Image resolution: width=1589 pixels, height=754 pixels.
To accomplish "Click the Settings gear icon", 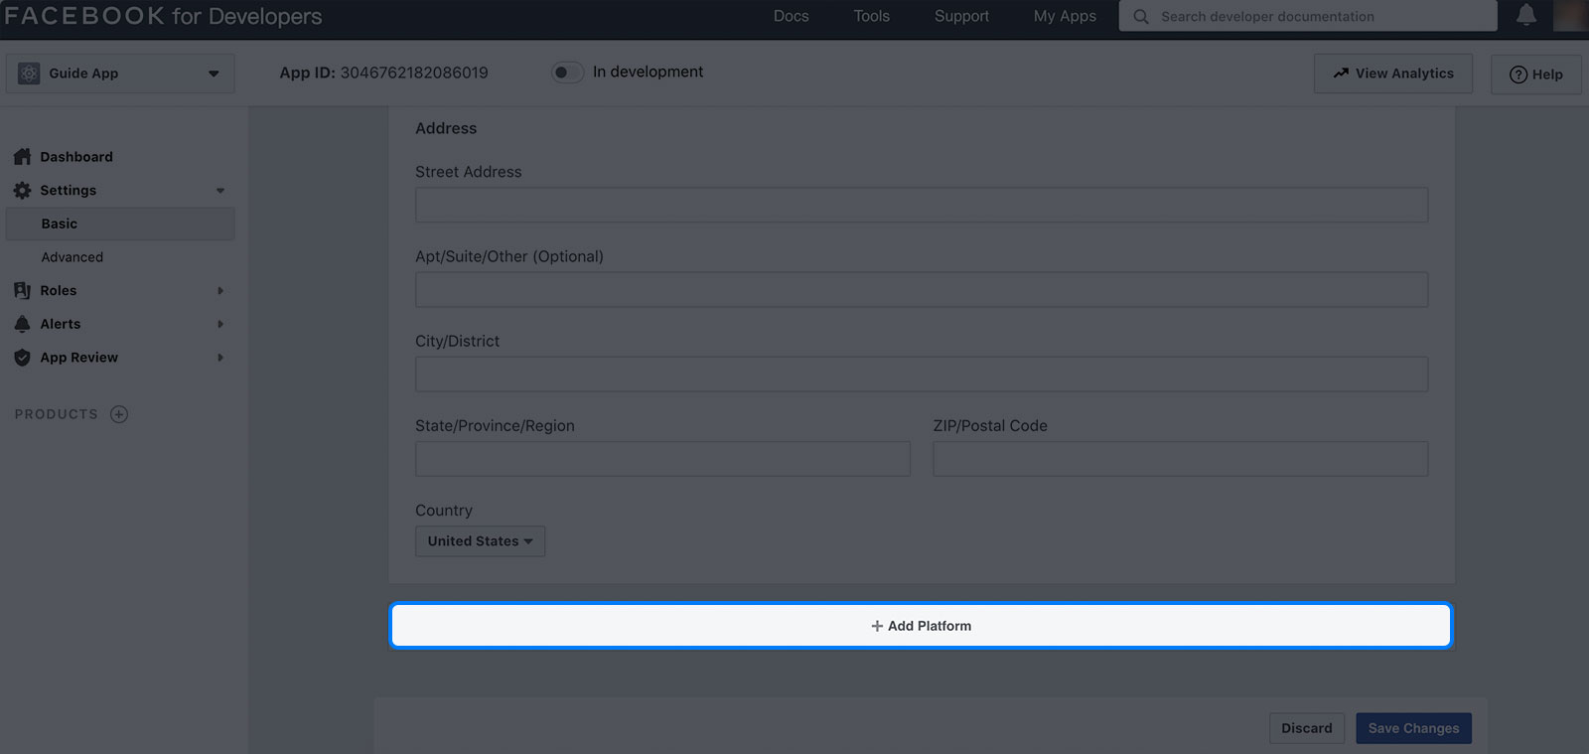I will click(x=22, y=190).
